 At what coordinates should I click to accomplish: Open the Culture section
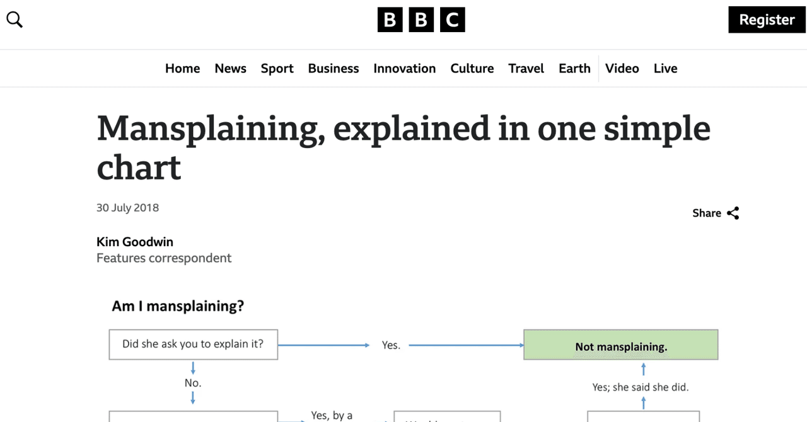[x=472, y=69]
